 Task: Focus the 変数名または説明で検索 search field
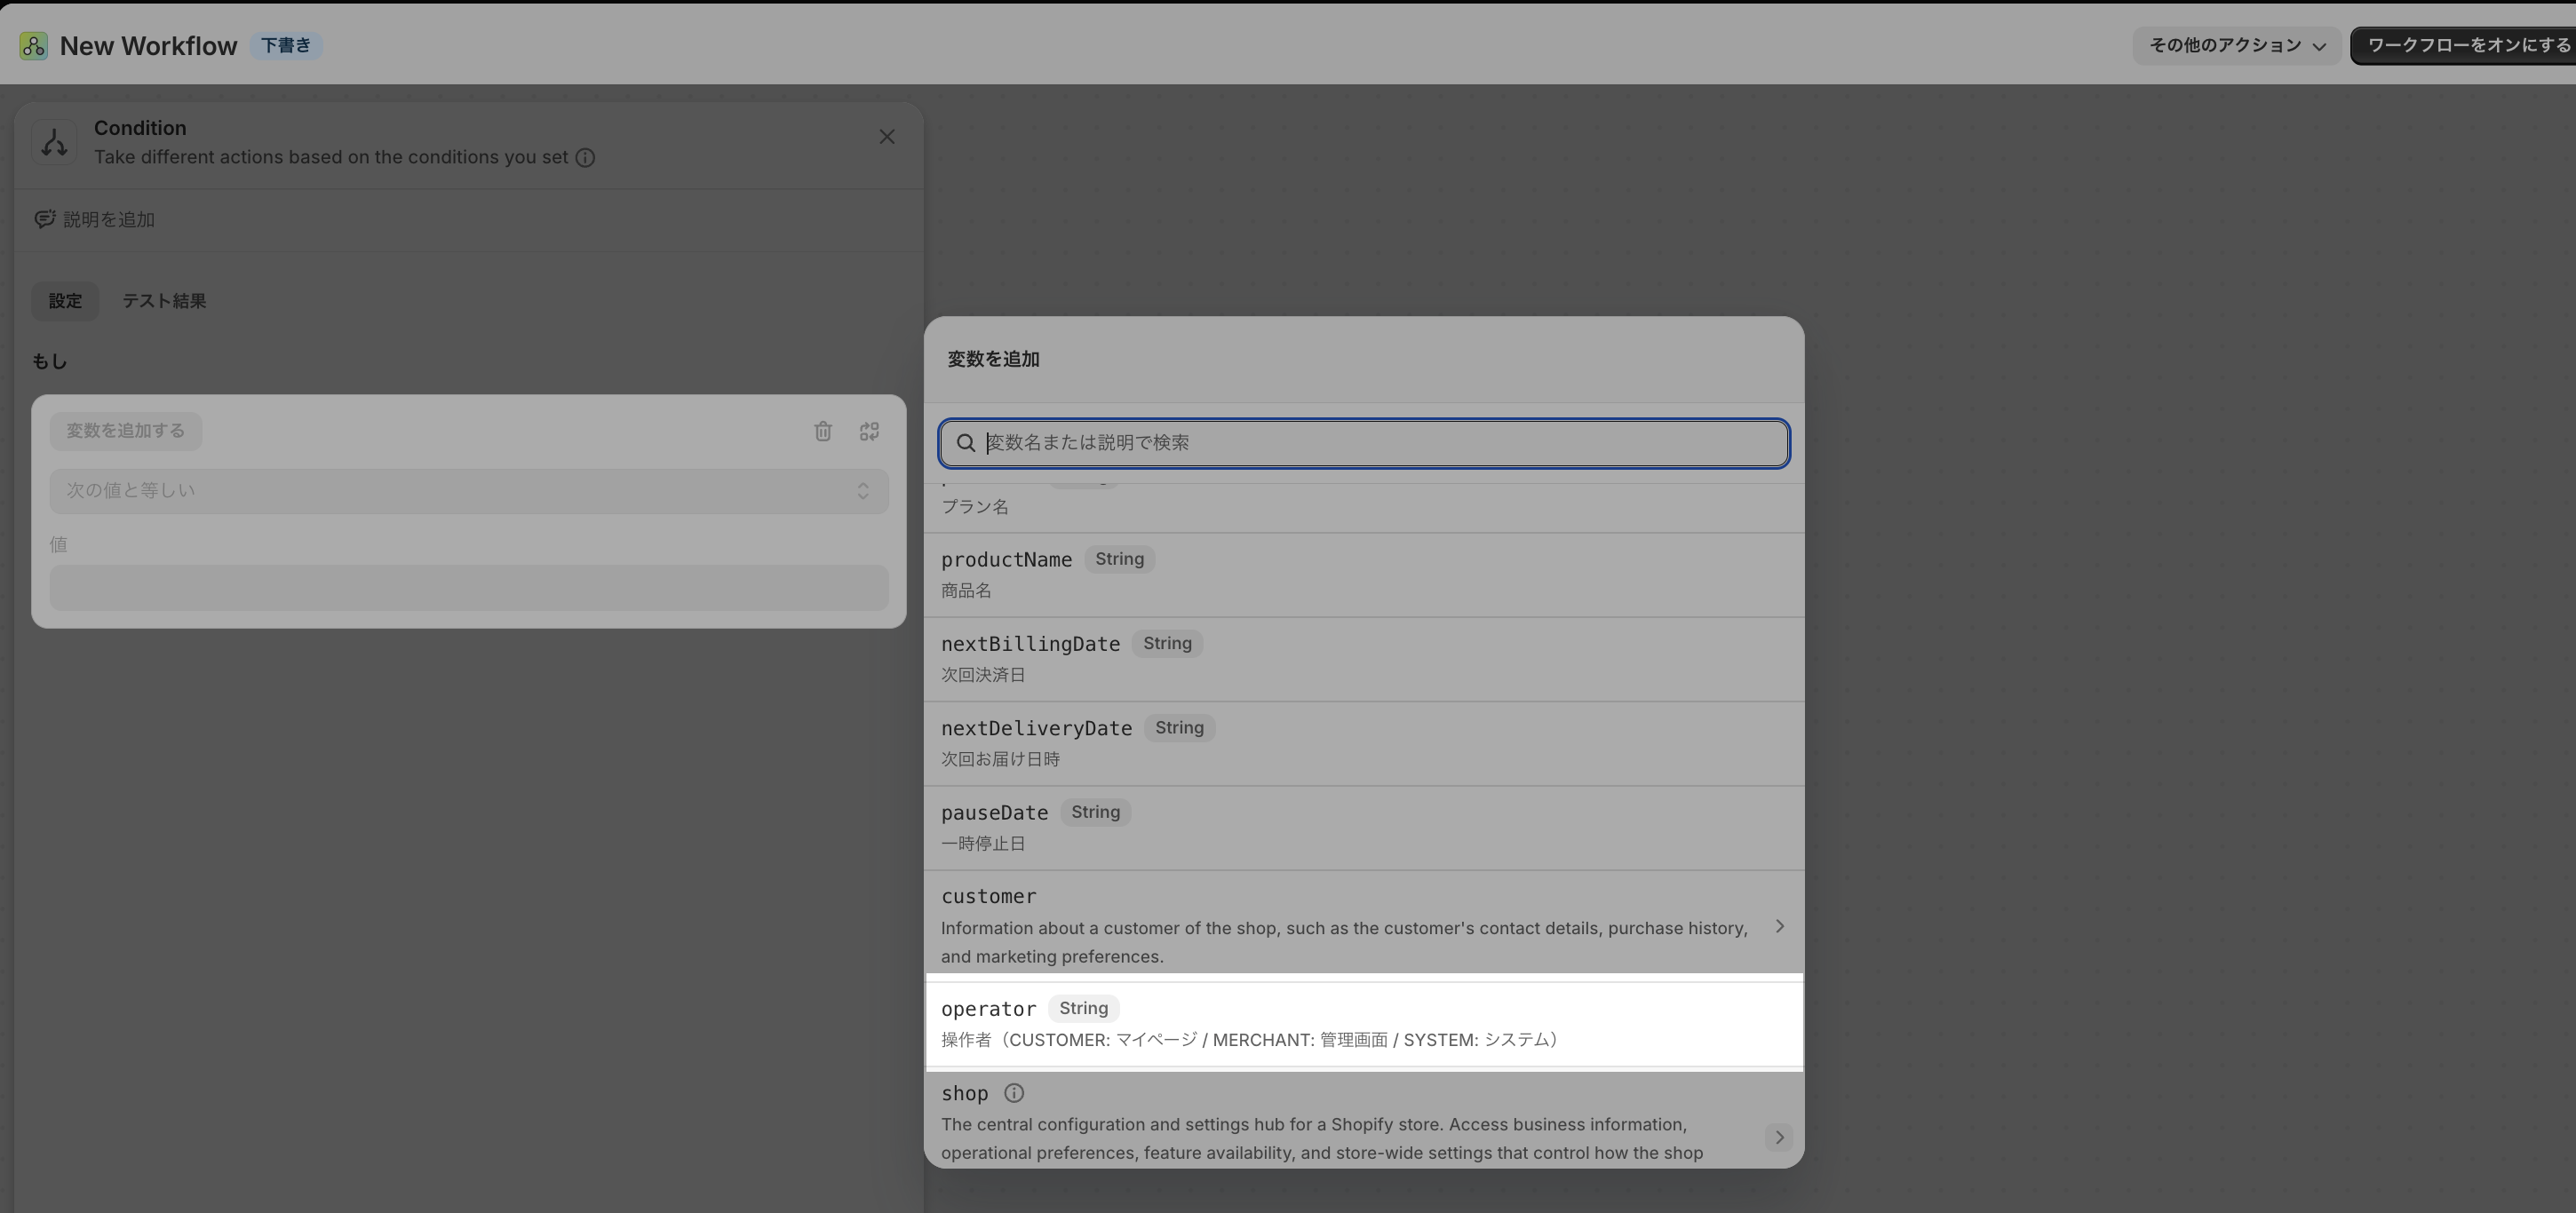tap(1364, 443)
